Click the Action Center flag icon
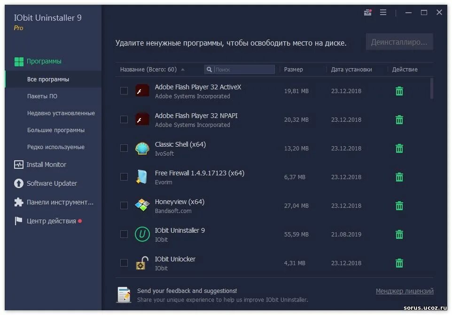Image resolution: width=452 pixels, height=315 pixels. pyautogui.click(x=18, y=221)
